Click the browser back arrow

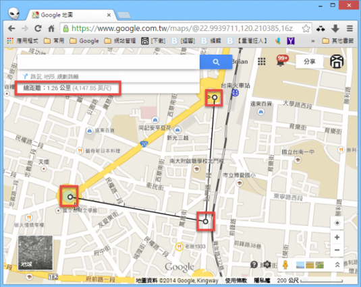11,28
